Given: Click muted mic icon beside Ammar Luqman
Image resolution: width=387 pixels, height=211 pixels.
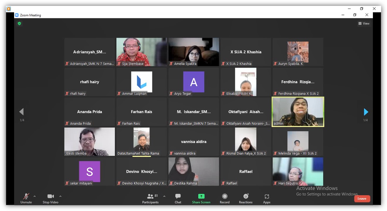Looking at the screenshot, I should click(x=119, y=94).
